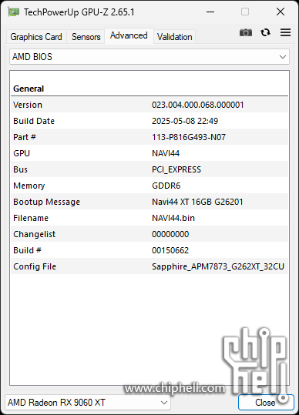This screenshot has height=415, width=299.
Task: Select the Version row value
Action: pyautogui.click(x=197, y=105)
